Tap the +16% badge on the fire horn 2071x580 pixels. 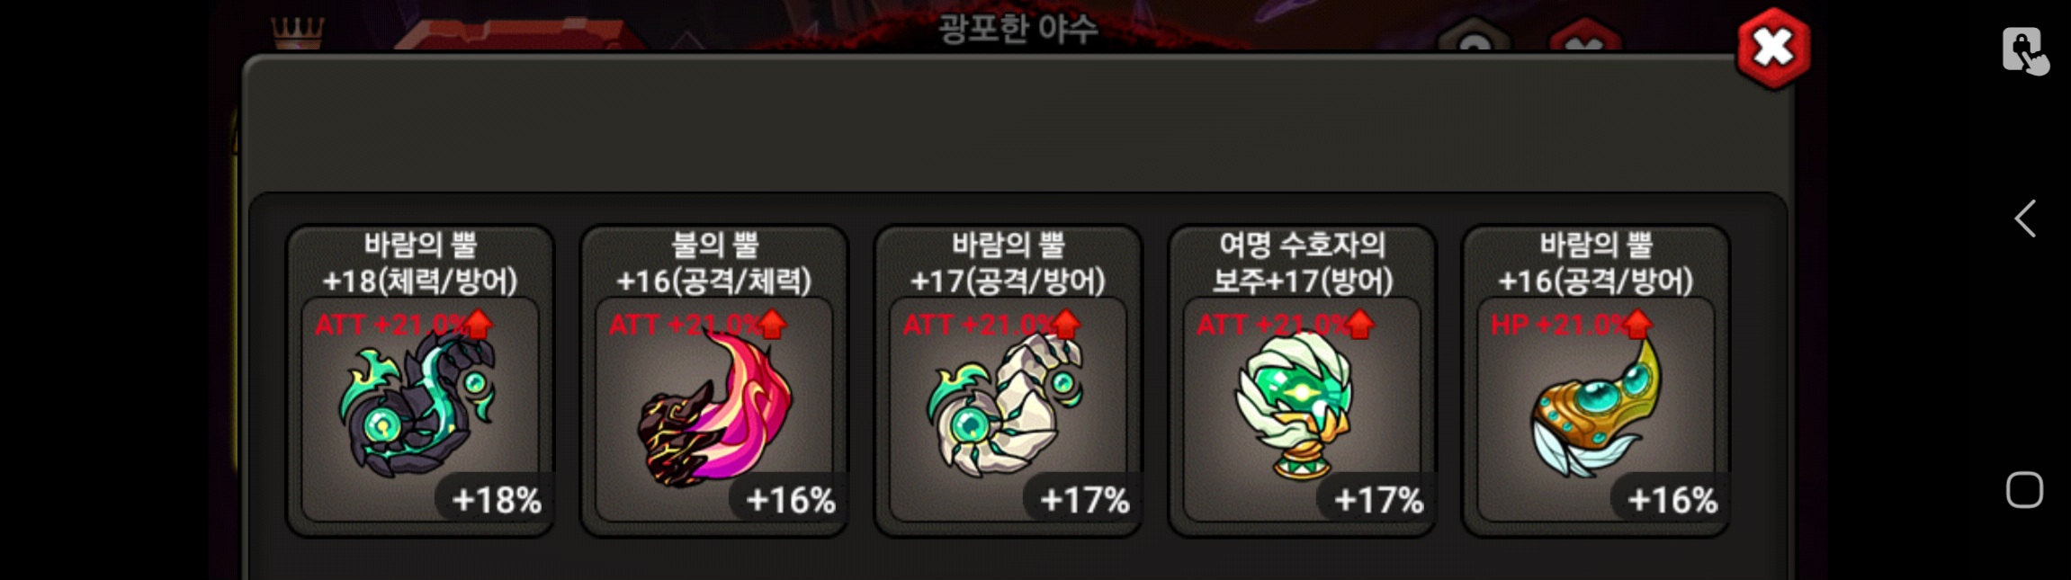pos(790,499)
